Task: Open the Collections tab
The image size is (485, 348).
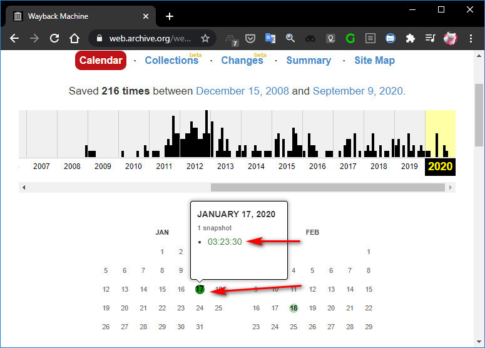Action: pyautogui.click(x=171, y=60)
